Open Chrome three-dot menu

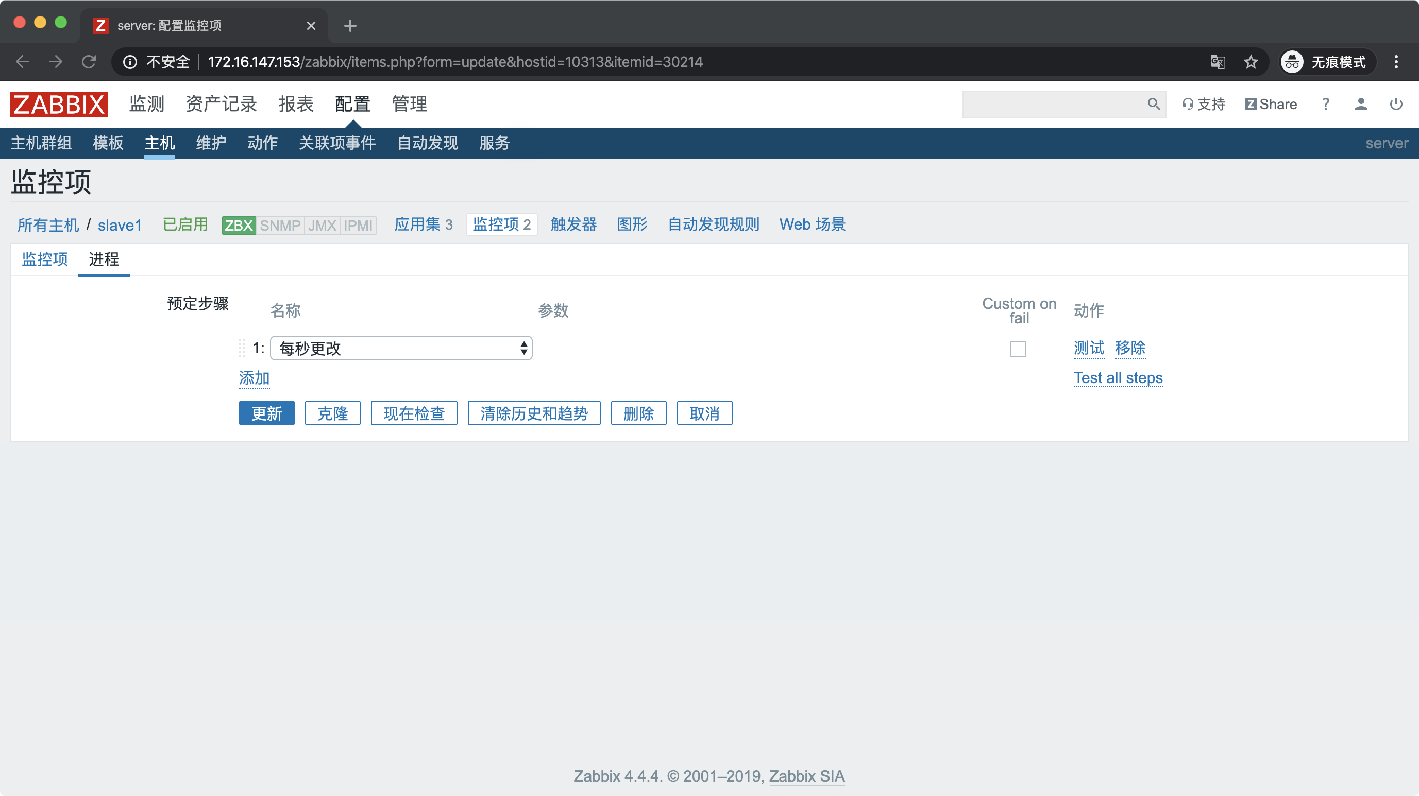click(x=1396, y=62)
